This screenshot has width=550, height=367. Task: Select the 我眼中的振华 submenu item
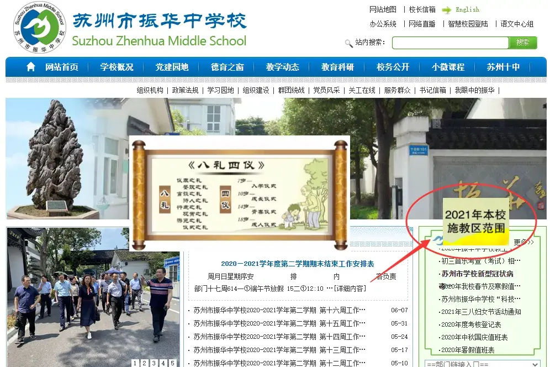click(474, 90)
